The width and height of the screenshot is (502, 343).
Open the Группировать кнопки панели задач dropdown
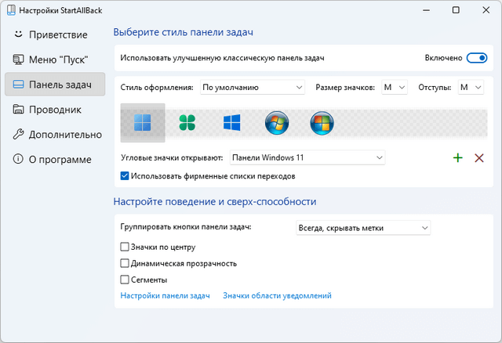pos(362,228)
